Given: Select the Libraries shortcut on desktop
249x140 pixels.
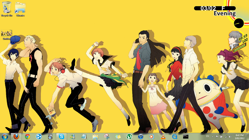Looking at the screenshot, I should pos(20,9).
